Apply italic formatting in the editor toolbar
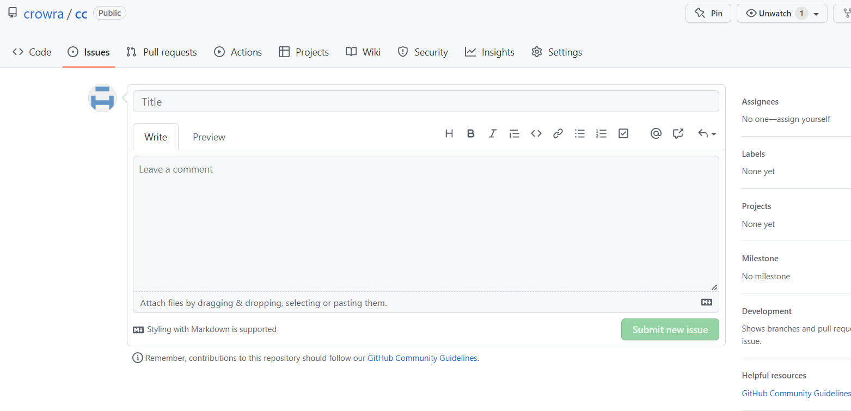The image size is (851, 411). [x=493, y=133]
